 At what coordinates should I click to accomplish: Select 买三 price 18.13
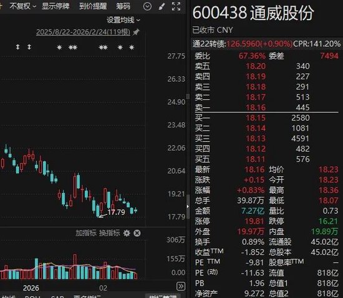click(256, 139)
